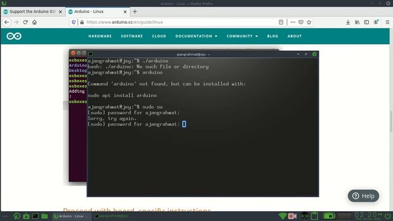Reload the Arduino Linux page
Image resolution: width=393 pixels, height=221 pixels.
coord(25,22)
